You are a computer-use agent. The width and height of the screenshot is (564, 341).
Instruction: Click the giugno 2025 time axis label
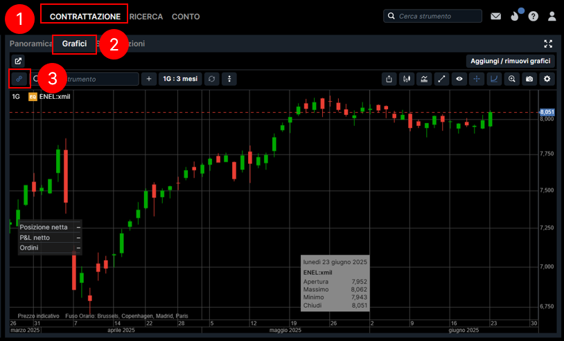click(x=464, y=330)
